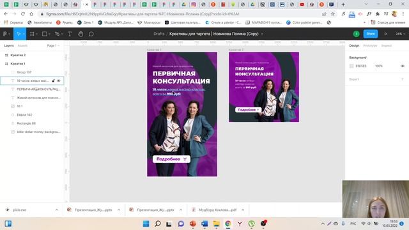409x230 pixels.
Task: Switch to the Assets tab
Action: point(22,45)
